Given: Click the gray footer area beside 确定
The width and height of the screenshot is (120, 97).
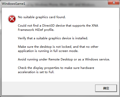Looking at the screenshot, I should click(48, 88).
